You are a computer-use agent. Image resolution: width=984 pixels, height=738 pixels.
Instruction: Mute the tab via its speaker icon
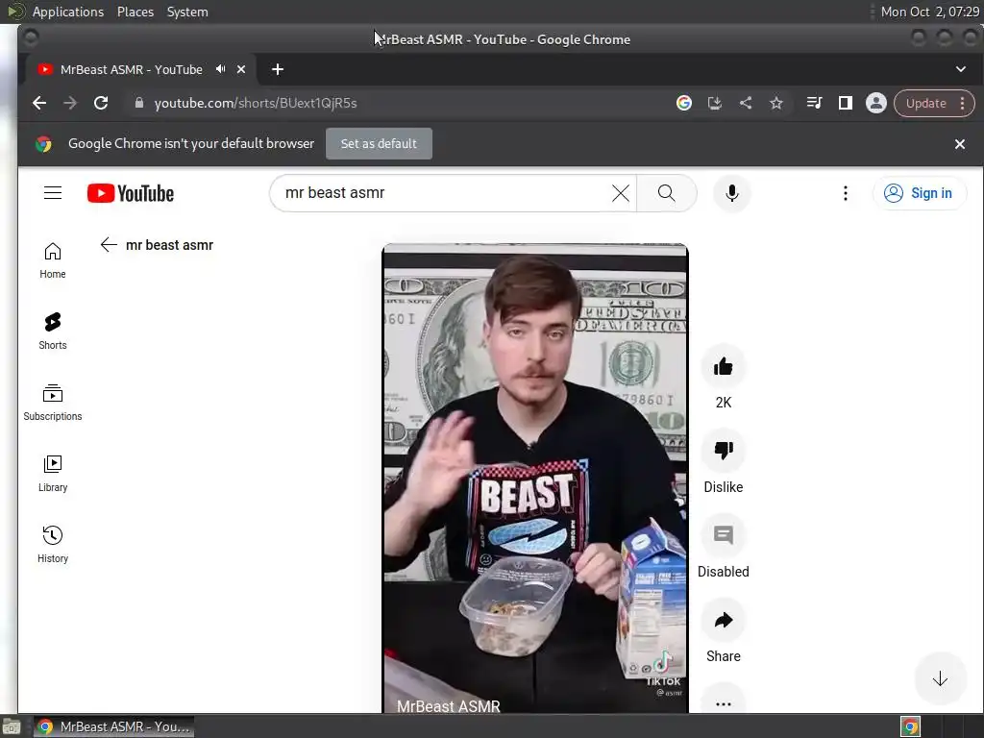(220, 69)
